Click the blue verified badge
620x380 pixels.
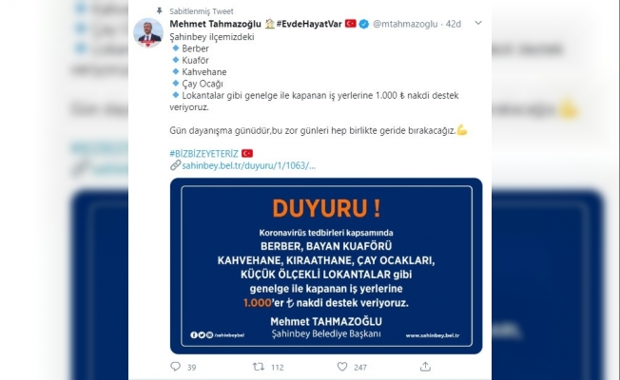click(x=364, y=24)
